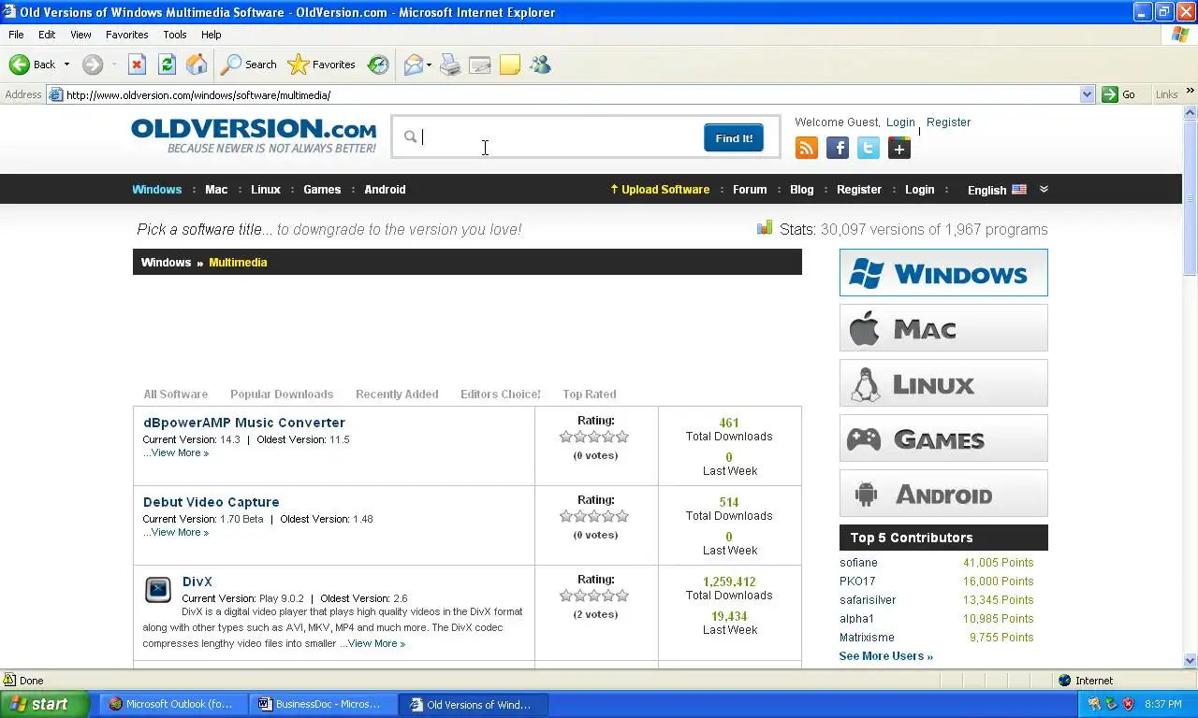
Task: Open the Messenger people icon
Action: click(540, 65)
